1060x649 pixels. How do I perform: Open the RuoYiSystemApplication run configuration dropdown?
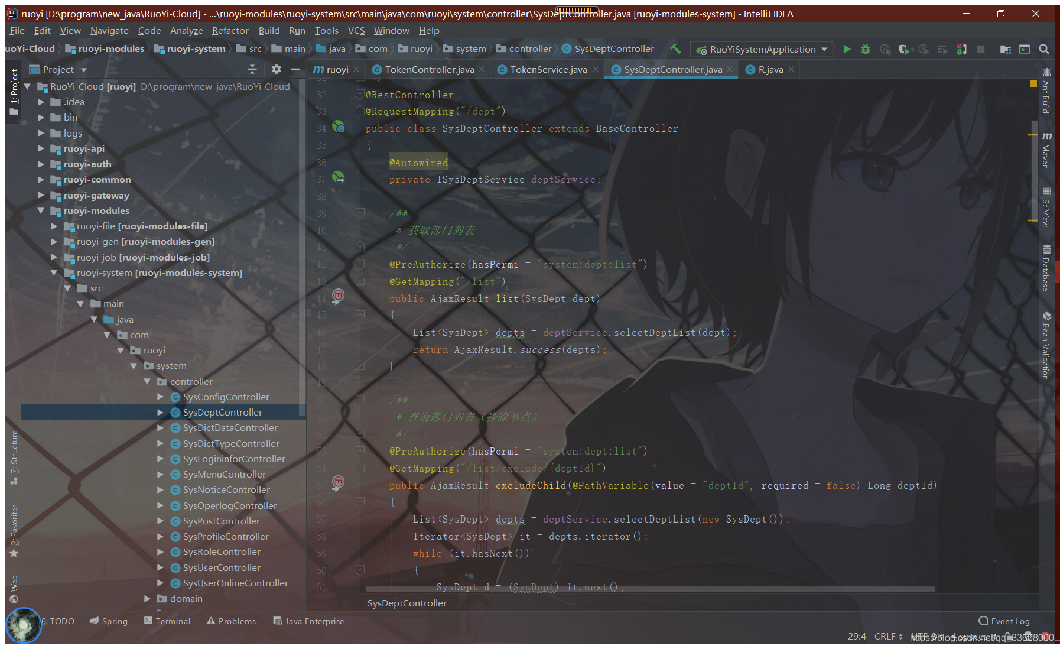[762, 49]
